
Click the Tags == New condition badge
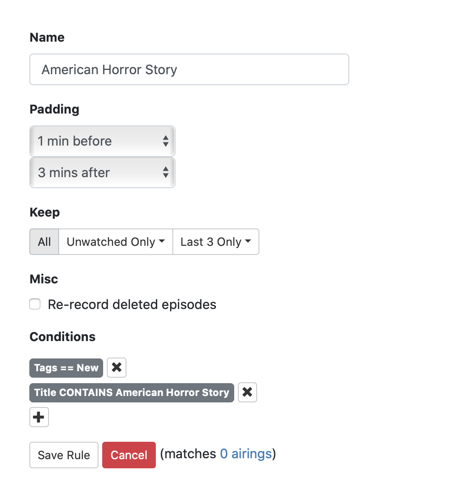coord(66,368)
